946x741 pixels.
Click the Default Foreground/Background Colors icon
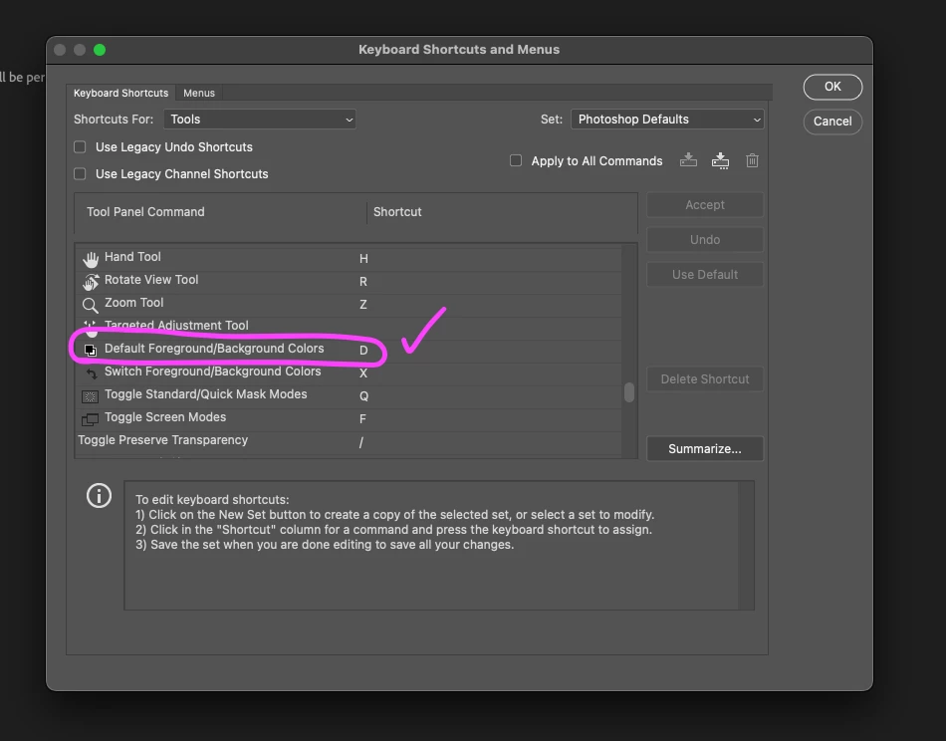[90, 350]
